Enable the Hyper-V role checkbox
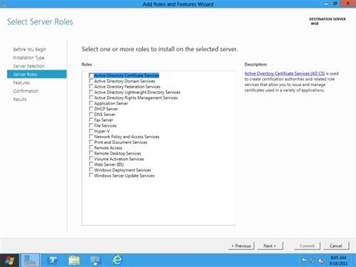Viewport: 356px width, 267px height. point(91,131)
